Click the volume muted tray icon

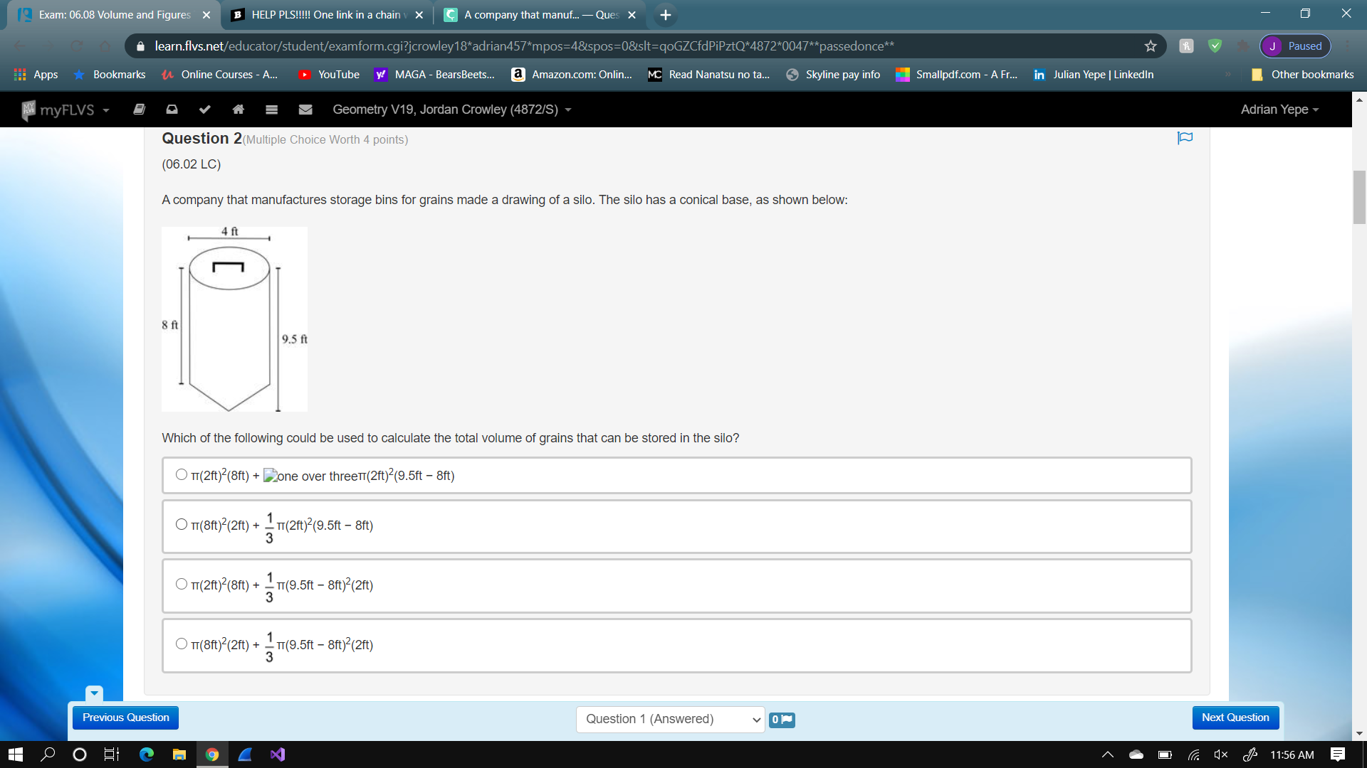coord(1221,754)
